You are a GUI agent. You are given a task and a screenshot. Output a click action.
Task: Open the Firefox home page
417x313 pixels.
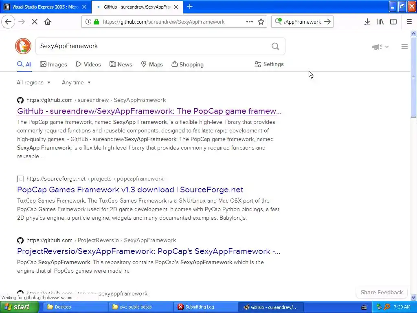48,22
